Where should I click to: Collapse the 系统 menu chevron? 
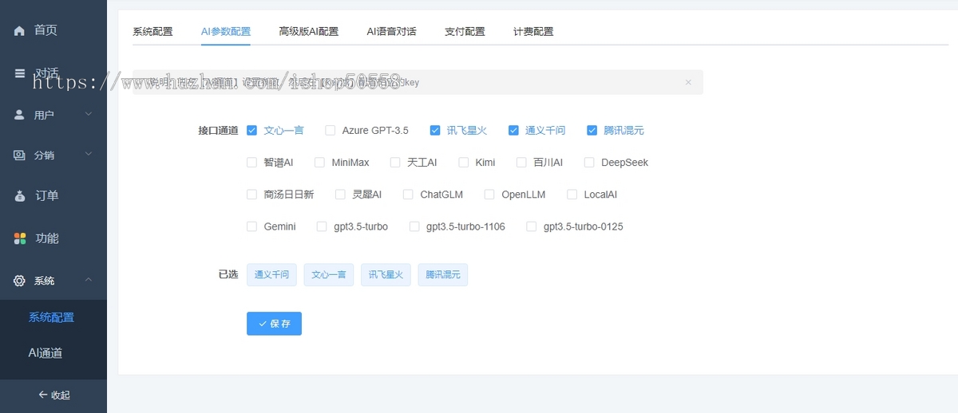[x=89, y=279]
